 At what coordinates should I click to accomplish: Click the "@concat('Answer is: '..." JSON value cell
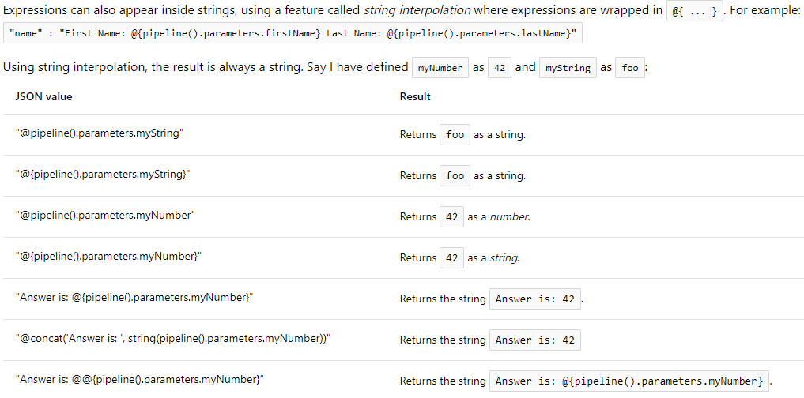172,339
